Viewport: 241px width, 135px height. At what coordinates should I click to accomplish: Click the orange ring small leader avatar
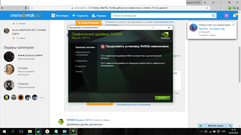pyautogui.click(x=20, y=97)
